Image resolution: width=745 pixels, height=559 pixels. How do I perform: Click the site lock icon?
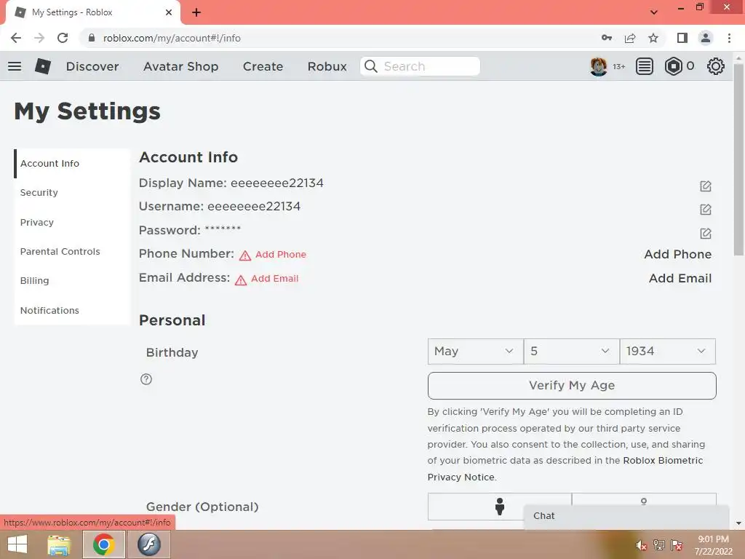pyautogui.click(x=92, y=38)
